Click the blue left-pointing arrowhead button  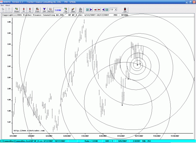pyautogui.click(x=103, y=10)
